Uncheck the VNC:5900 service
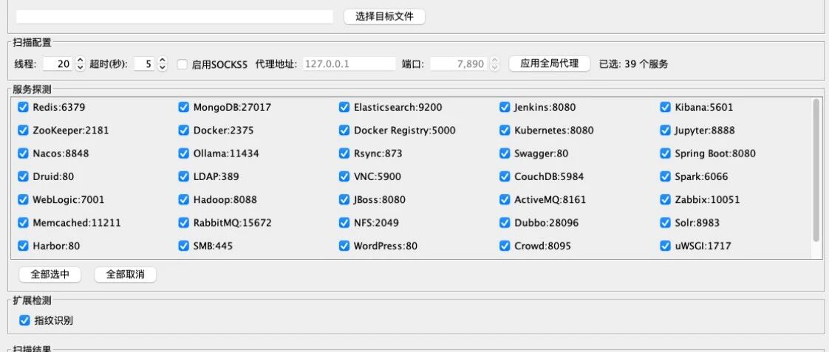The width and height of the screenshot is (829, 352). point(344,176)
